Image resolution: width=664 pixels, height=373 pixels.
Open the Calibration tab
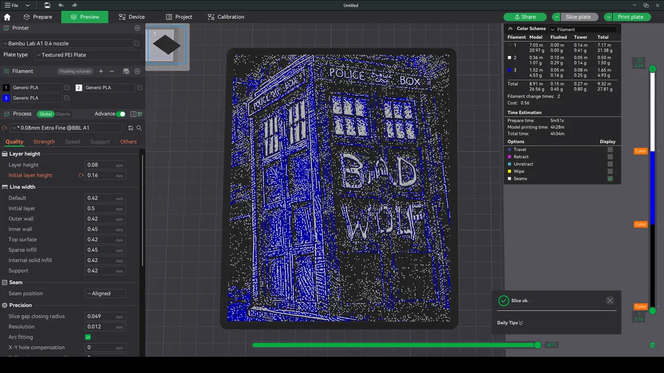pyautogui.click(x=226, y=17)
